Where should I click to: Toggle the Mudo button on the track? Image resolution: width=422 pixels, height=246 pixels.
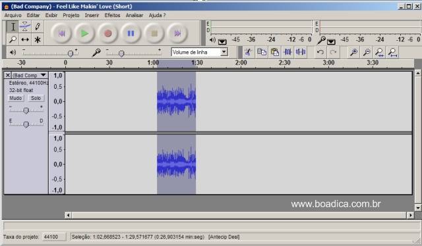16,98
